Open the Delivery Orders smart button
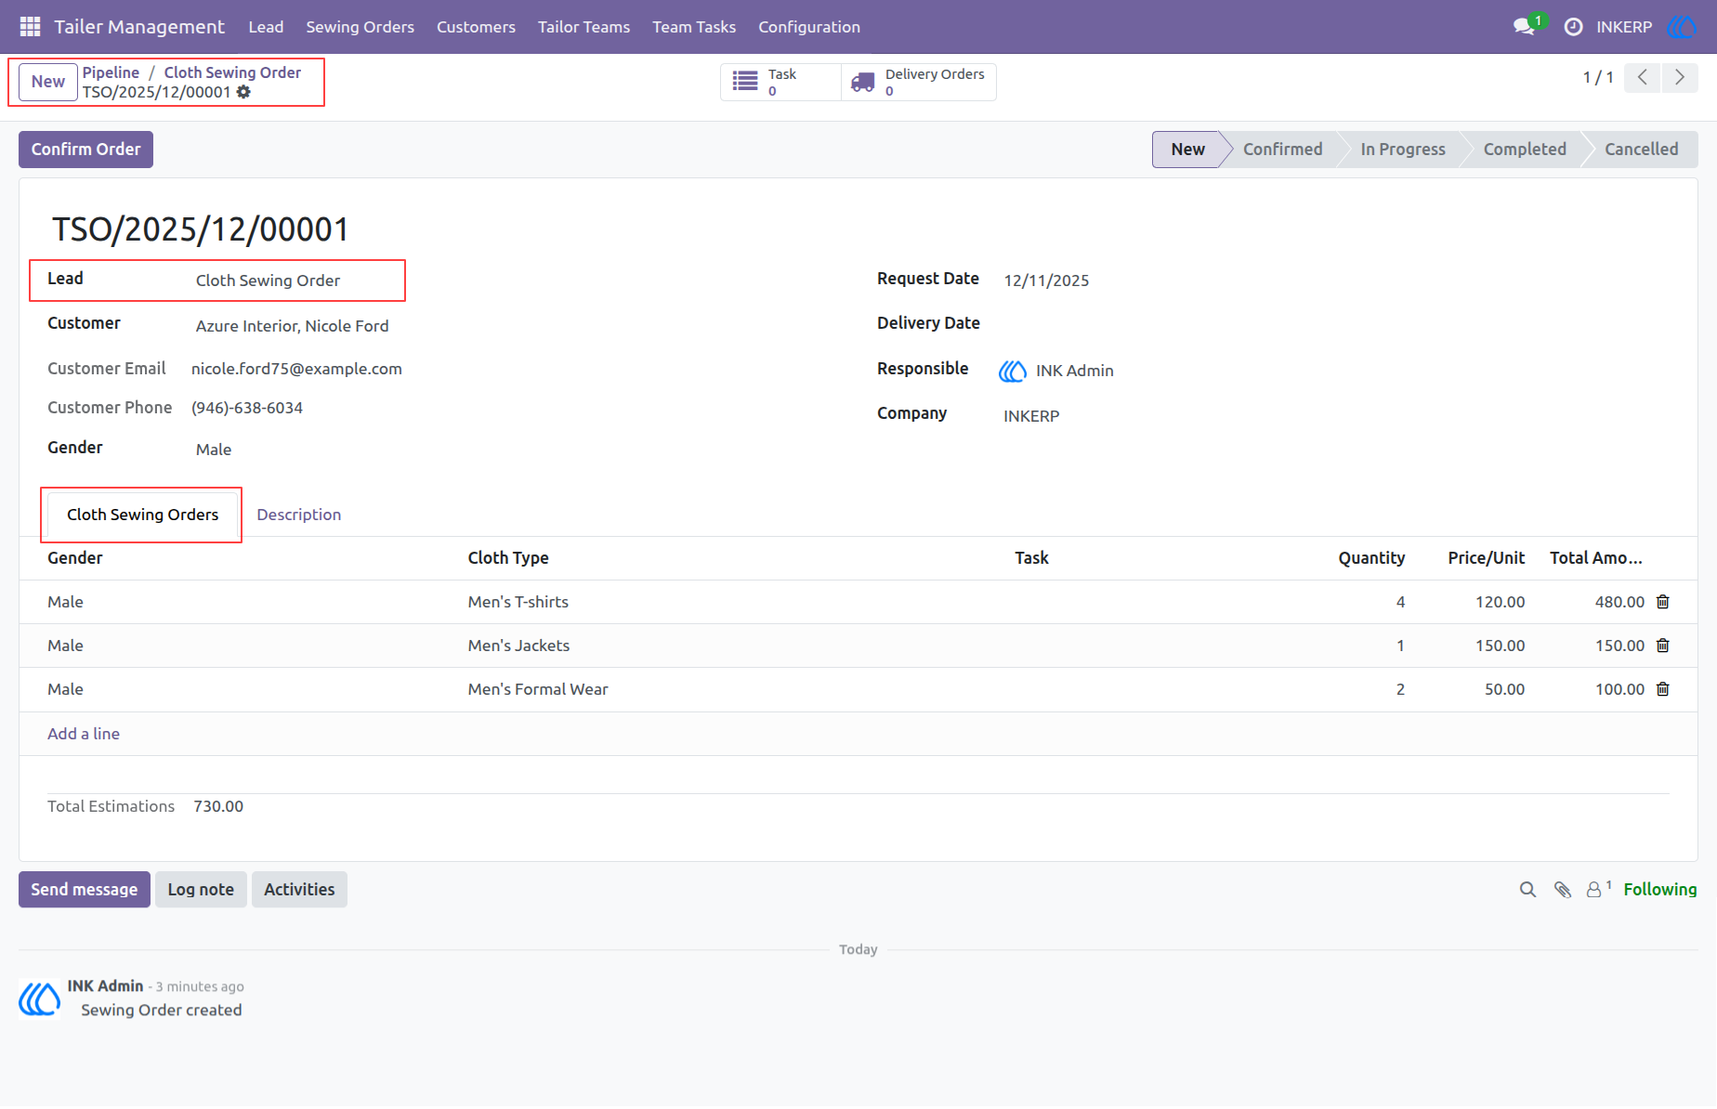 point(919,82)
